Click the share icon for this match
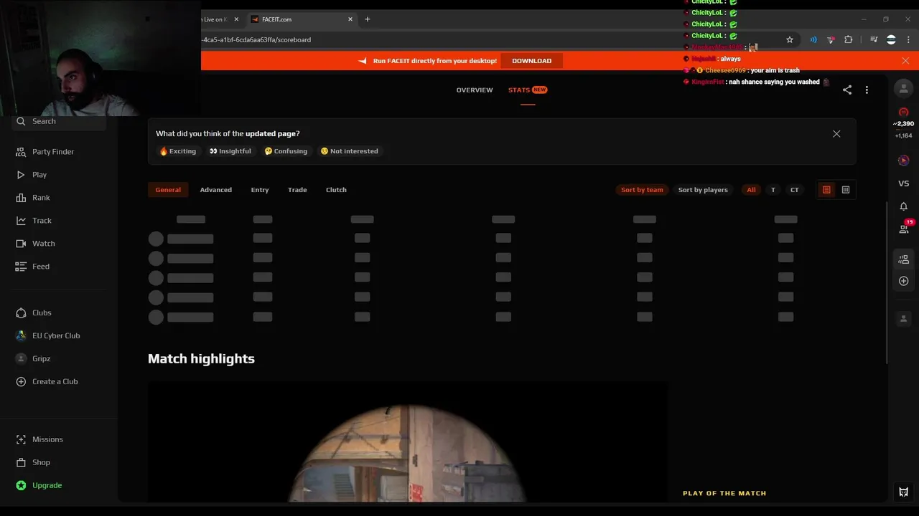This screenshot has width=919, height=516. click(847, 90)
